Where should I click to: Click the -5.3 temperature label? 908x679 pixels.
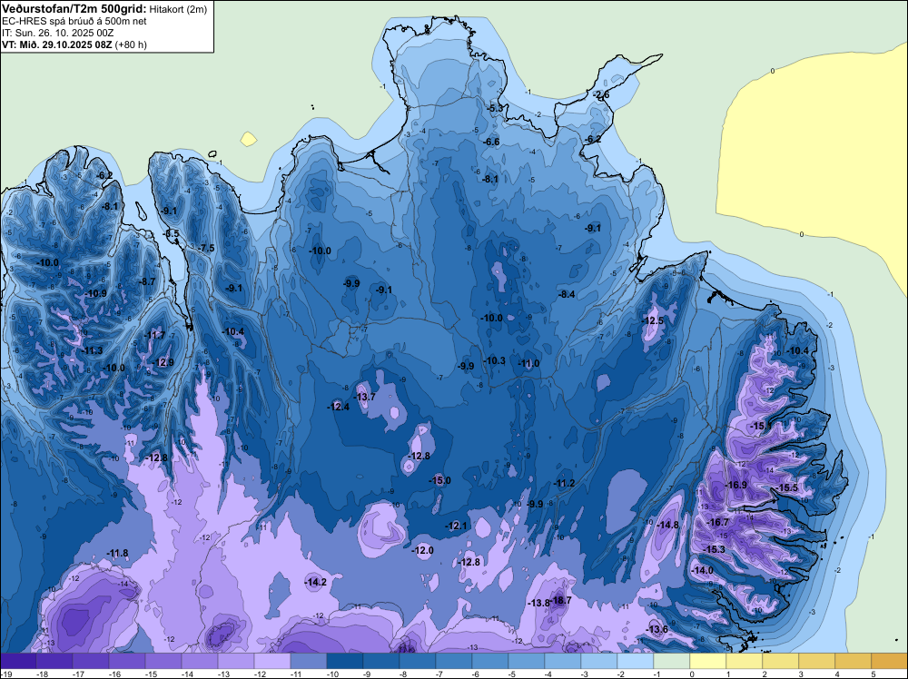495,108
